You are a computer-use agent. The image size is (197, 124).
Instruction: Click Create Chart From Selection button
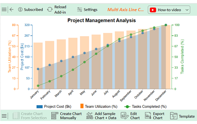pos(30,116)
